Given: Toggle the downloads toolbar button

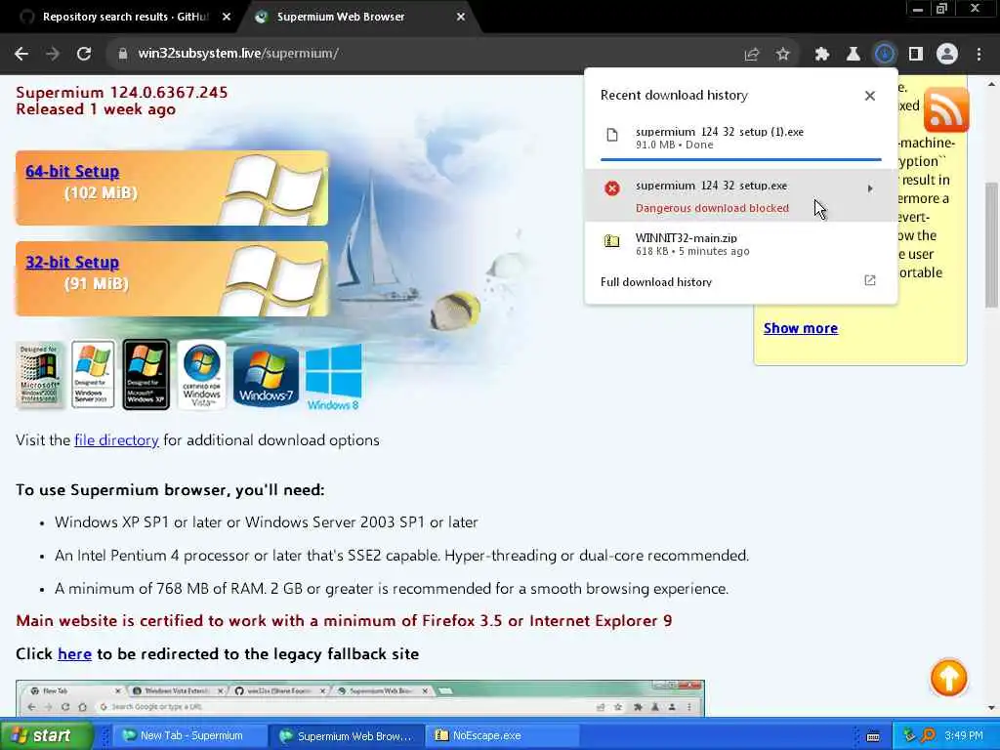Looking at the screenshot, I should coord(884,55).
